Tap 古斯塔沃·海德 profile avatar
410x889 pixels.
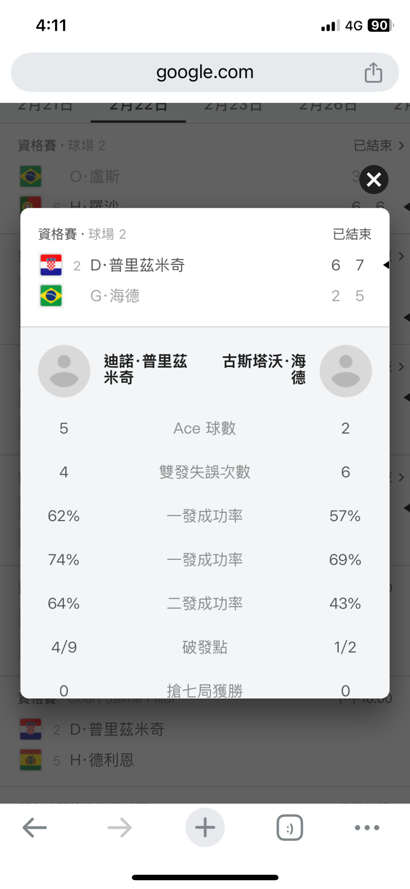(345, 371)
